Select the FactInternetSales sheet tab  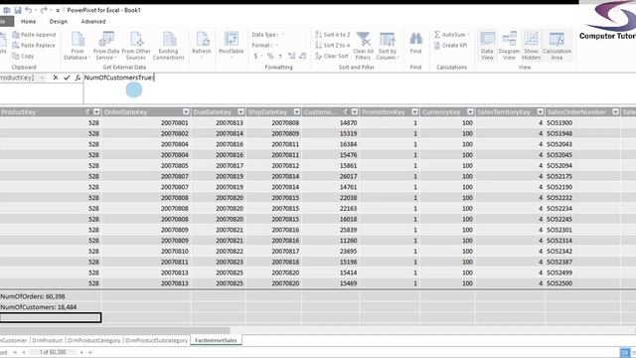[216, 340]
